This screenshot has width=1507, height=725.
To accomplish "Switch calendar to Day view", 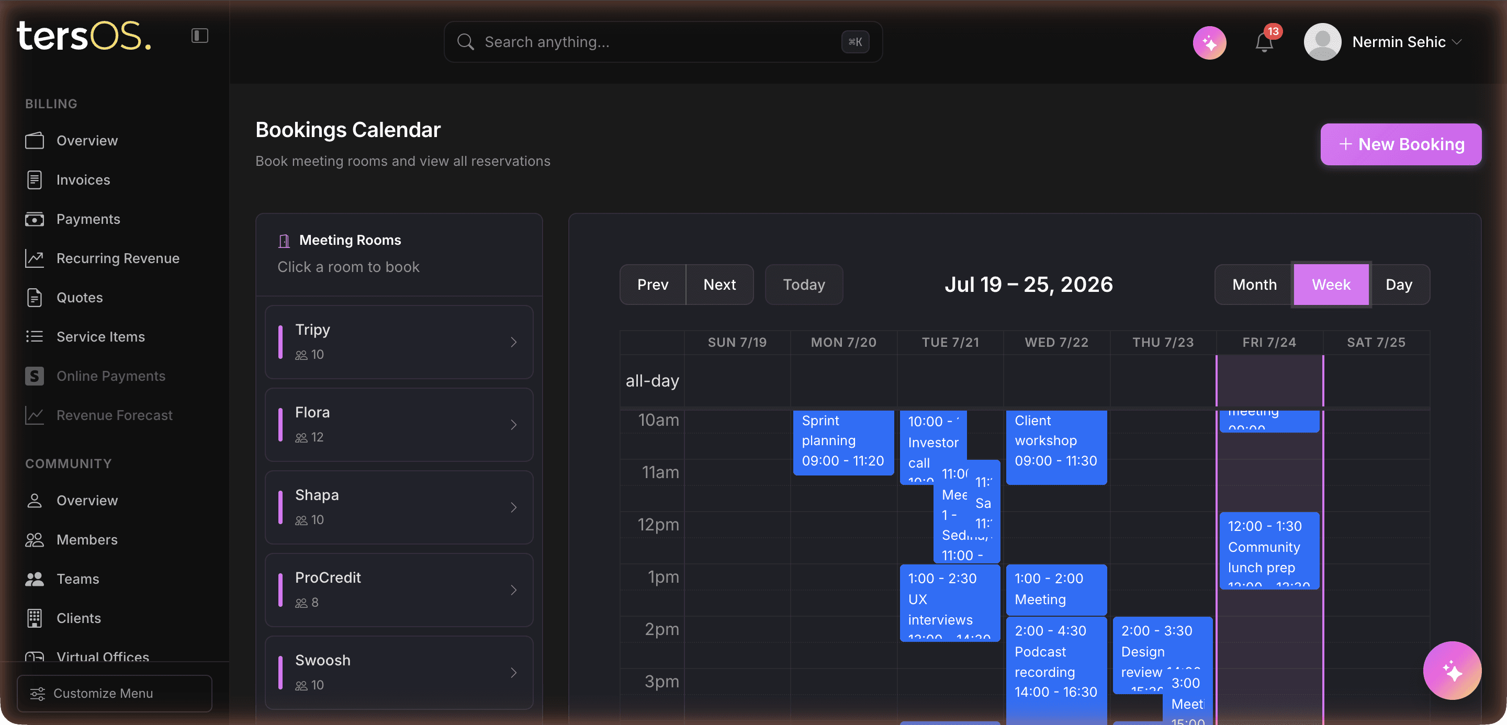I will 1399,285.
